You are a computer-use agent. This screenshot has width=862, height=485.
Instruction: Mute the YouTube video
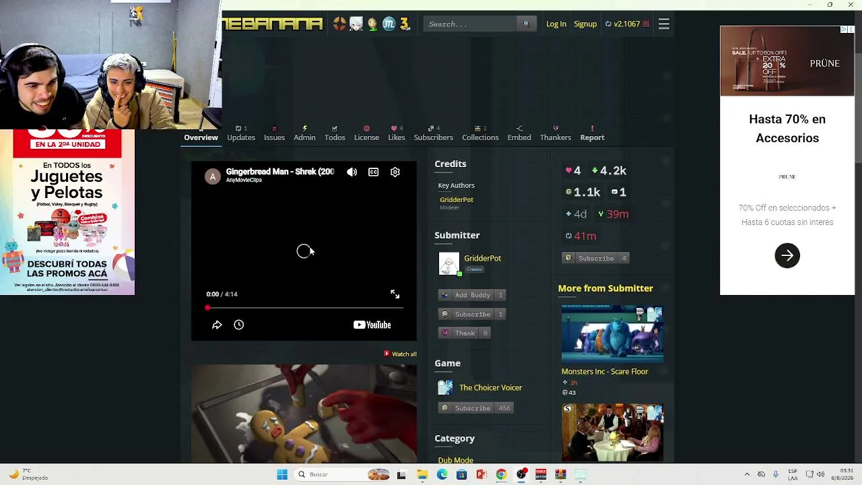[352, 172]
